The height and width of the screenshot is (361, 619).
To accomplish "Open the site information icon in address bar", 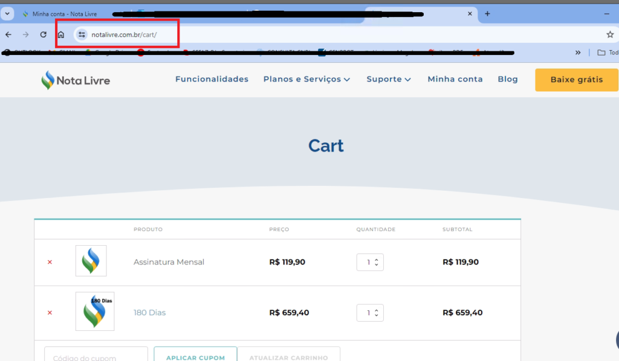I will (82, 35).
